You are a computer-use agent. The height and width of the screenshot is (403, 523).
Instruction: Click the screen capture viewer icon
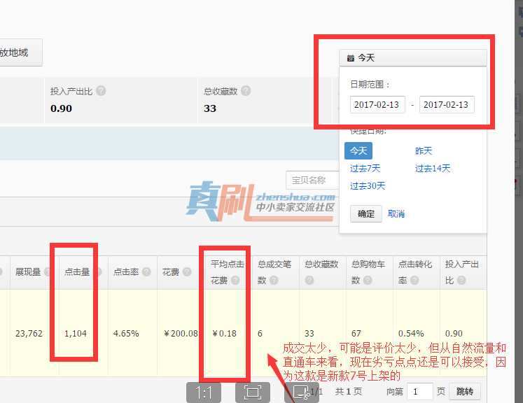pos(301,393)
